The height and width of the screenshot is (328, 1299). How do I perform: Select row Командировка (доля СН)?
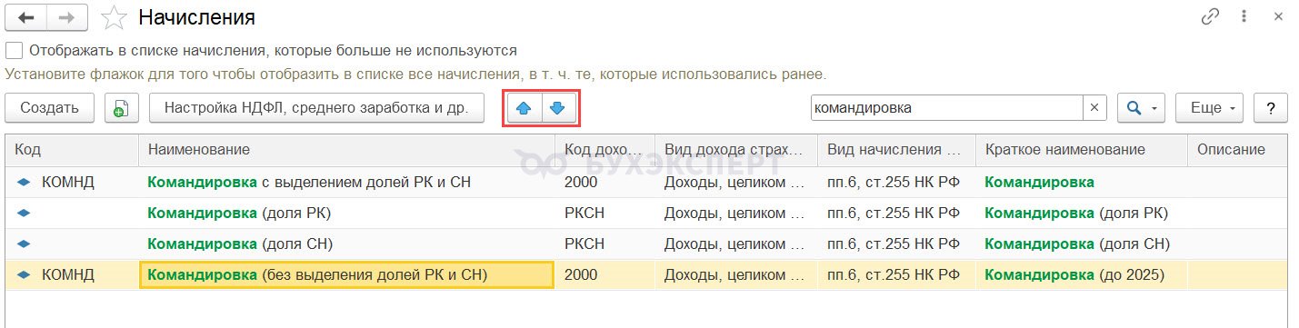coord(646,244)
